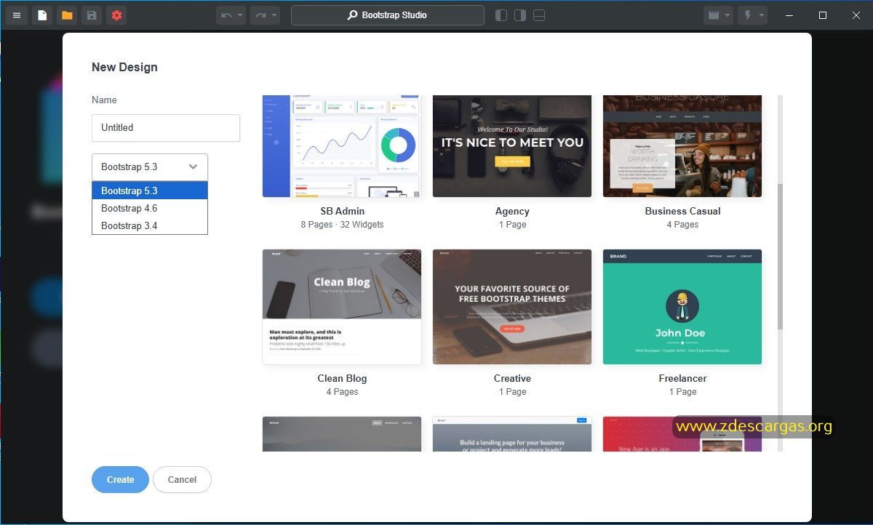
Task: Open the folder icon in toolbar
Action: [x=67, y=15]
